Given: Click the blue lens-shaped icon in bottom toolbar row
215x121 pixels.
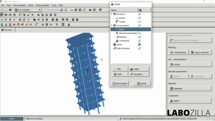Looking at the screenshot, I should coord(51,25).
